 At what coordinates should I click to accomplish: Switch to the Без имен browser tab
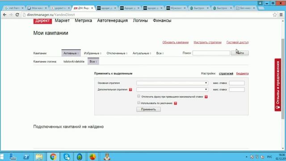245,8
